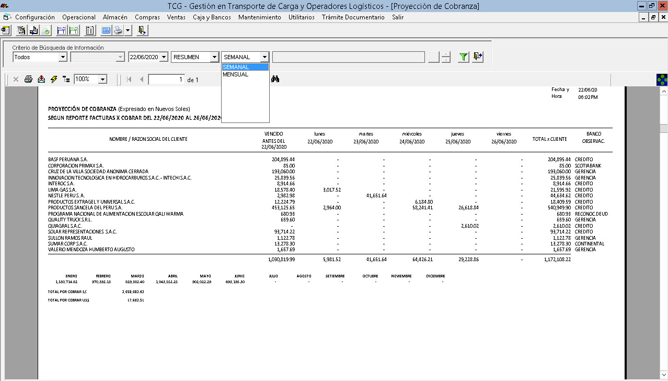Open the 22/06/2020 date picker dropdown
This screenshot has height=381, width=668.
coord(164,57)
